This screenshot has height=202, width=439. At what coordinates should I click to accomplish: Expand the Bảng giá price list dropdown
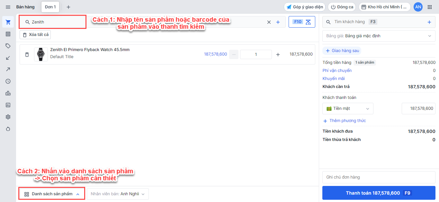(x=379, y=36)
